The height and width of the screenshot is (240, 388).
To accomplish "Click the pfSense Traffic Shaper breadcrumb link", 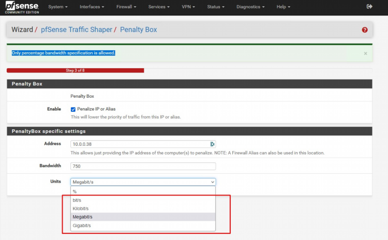I will coord(77,29).
